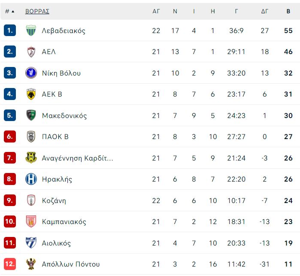This screenshot has height=276, width=300.
Task: Sort table by the # position column
Action: 9,11
